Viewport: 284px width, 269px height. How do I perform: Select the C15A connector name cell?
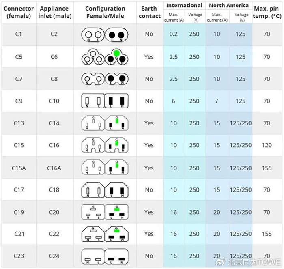pos(19,168)
